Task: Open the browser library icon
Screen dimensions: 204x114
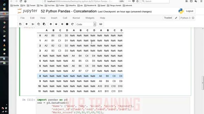Action: click(187, 1)
